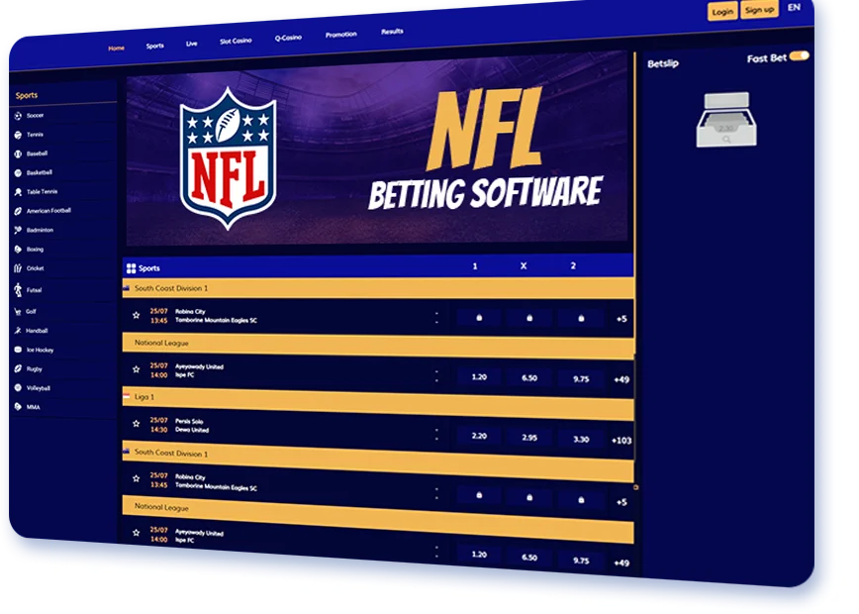This screenshot has height=614, width=859.
Task: Open Table Tennis via its icon
Action: [x=18, y=192]
